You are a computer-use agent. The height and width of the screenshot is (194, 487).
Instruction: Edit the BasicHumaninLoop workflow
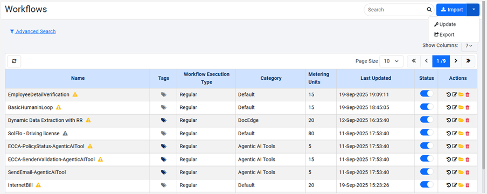click(x=455, y=107)
